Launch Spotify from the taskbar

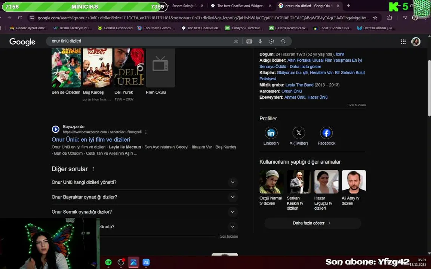108,262
